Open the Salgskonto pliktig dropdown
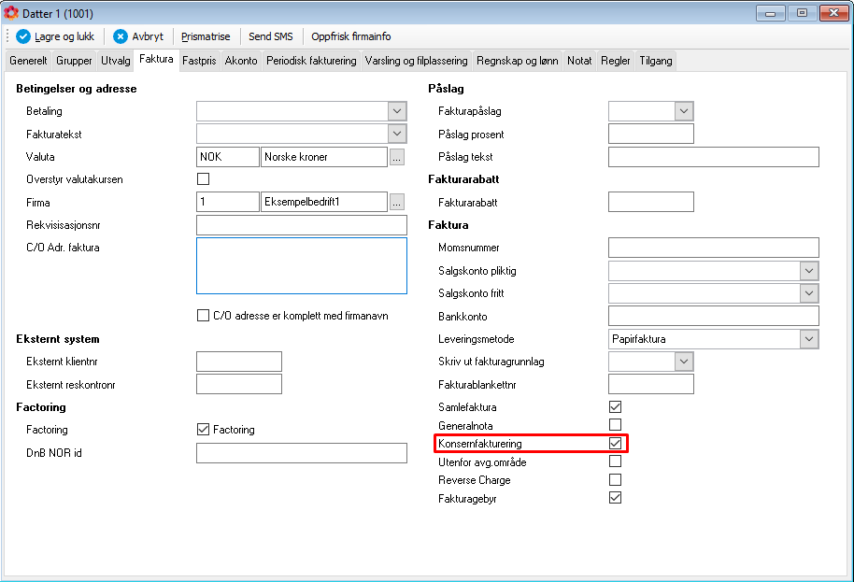Image resolution: width=854 pixels, height=582 pixels. [x=809, y=271]
